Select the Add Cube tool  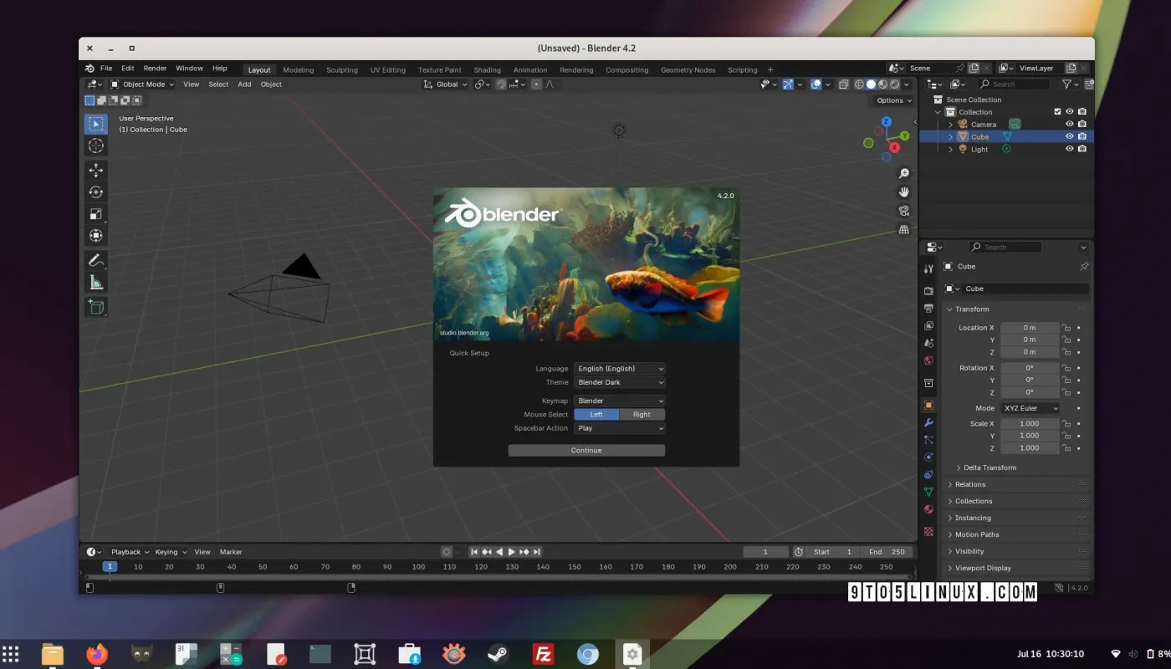pos(96,307)
